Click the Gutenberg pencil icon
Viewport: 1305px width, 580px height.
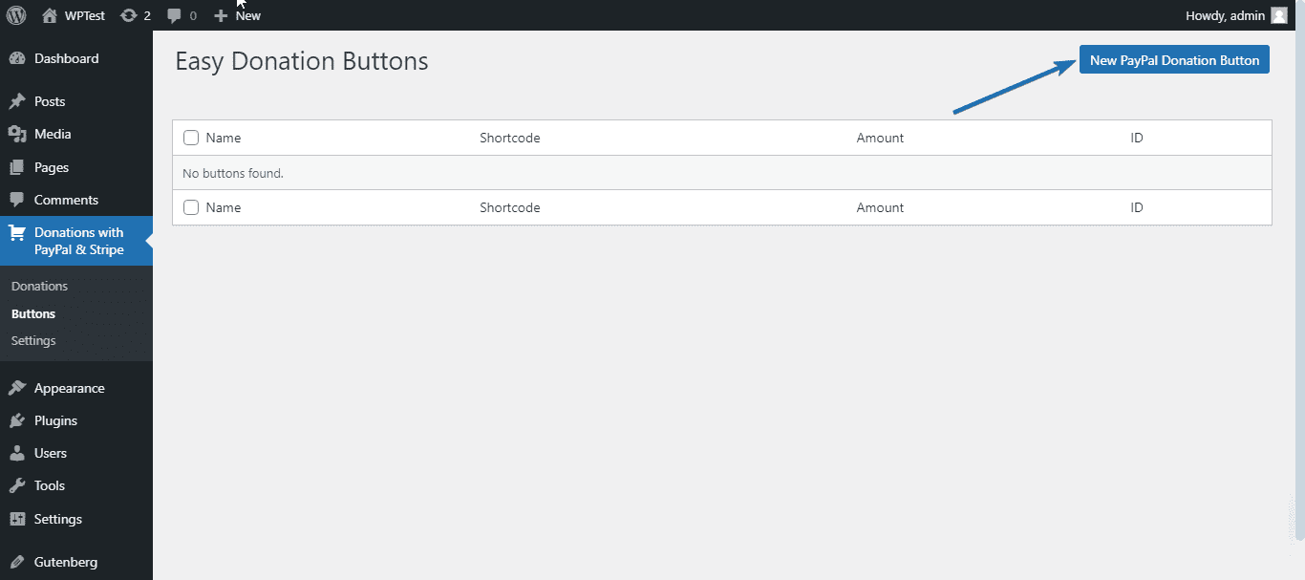coord(17,562)
